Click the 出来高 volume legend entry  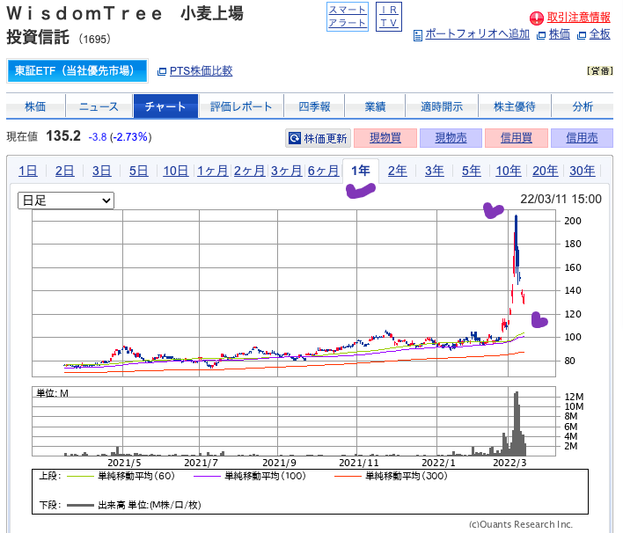[x=134, y=505]
